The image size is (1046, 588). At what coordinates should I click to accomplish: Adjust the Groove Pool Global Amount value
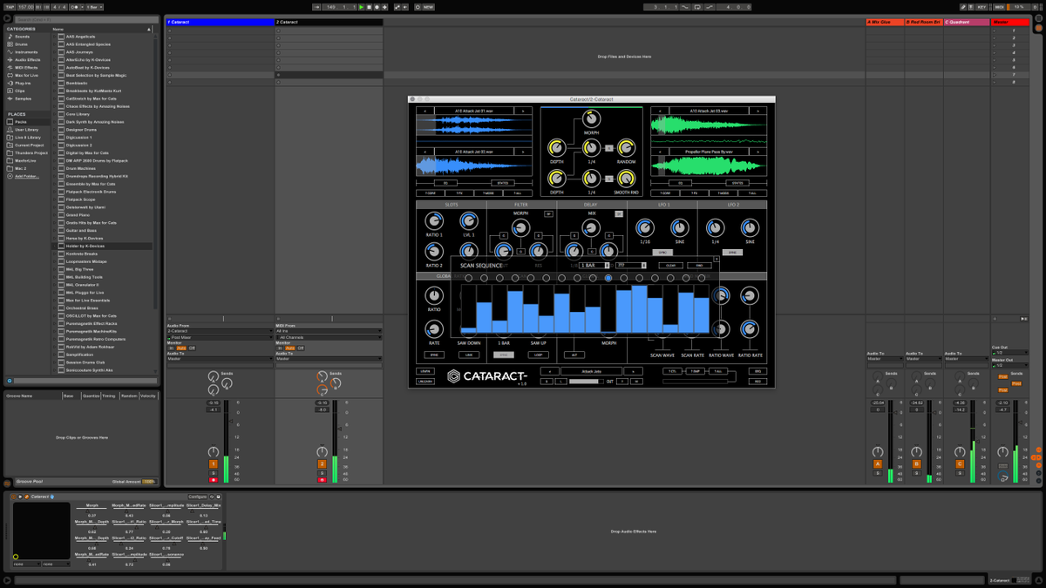point(149,482)
